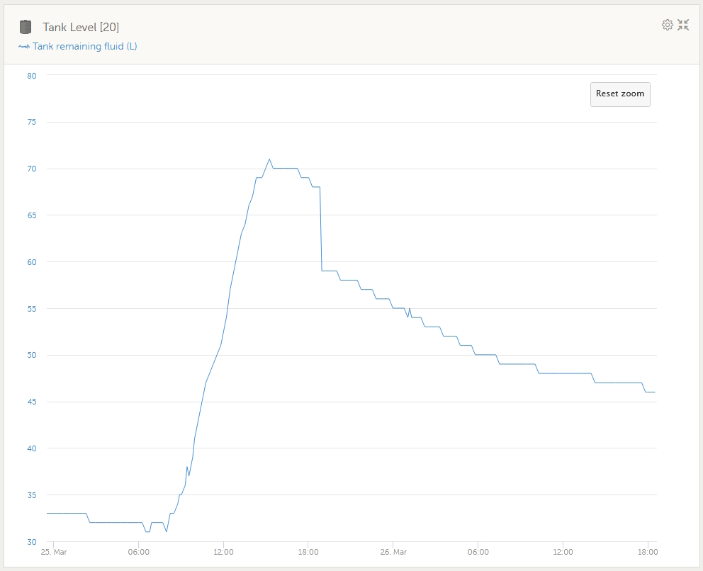Select the first 06:00 label on the time axis

coord(138,552)
